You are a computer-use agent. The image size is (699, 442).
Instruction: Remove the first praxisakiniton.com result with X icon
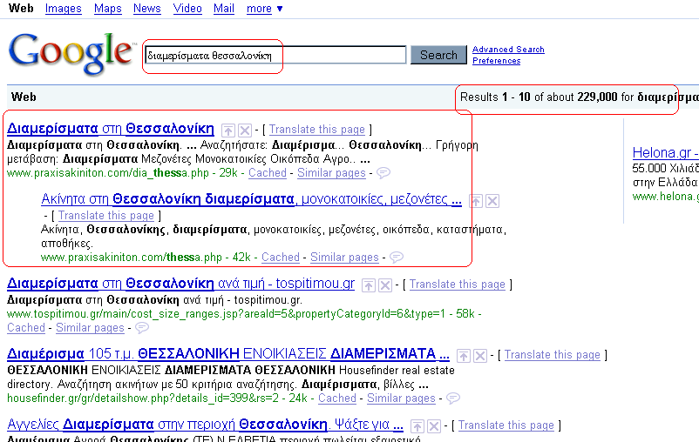pos(245,130)
